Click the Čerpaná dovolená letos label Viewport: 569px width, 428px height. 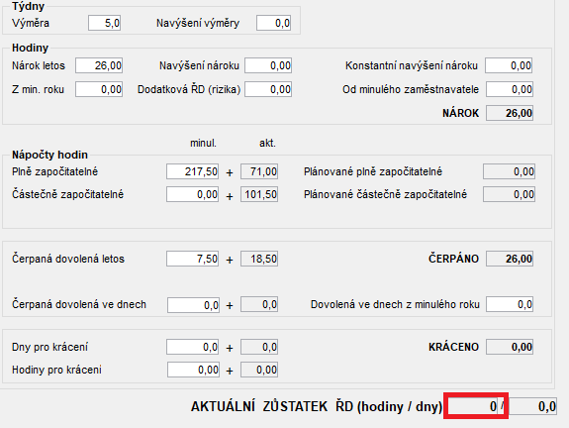point(68,259)
